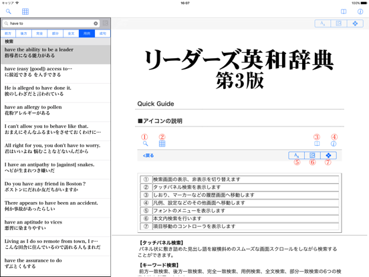This screenshot has height=277, width=369.
Task: Open bookmarks and history book icon
Action: (x=344, y=11)
